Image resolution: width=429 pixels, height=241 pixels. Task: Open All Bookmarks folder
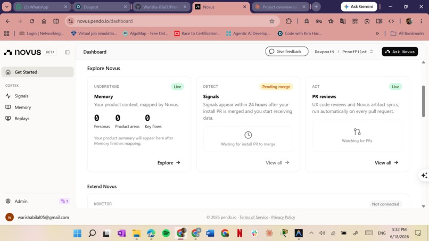(407, 34)
